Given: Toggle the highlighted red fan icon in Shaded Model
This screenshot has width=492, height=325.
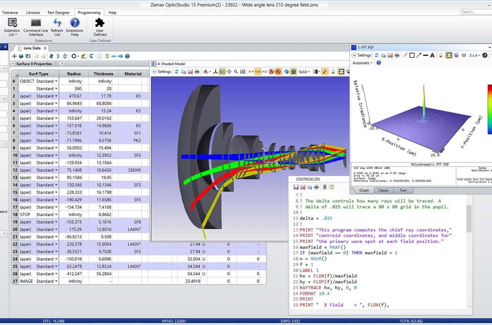Looking at the screenshot, I should point(278,72).
